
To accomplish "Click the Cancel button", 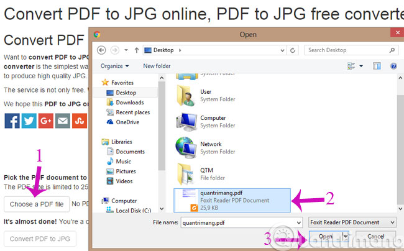I will tap(375, 236).
